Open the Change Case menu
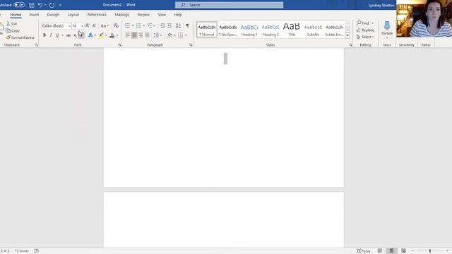Image resolution: width=452 pixels, height=254 pixels. [105, 26]
